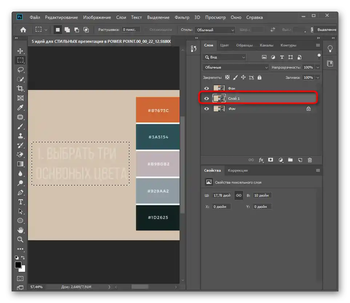
Task: Open the Фильтр menu
Action: [182, 17]
